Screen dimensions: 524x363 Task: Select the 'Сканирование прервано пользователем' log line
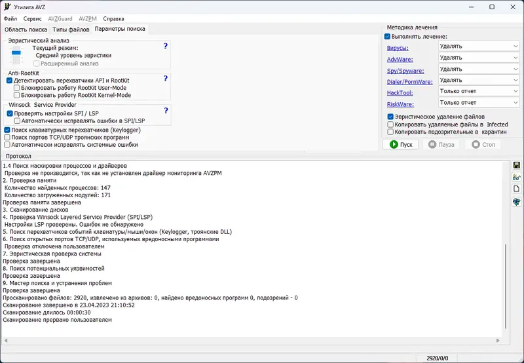click(57, 320)
